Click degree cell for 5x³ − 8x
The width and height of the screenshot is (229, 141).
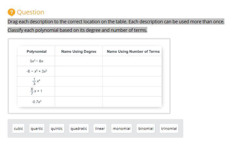(79, 61)
